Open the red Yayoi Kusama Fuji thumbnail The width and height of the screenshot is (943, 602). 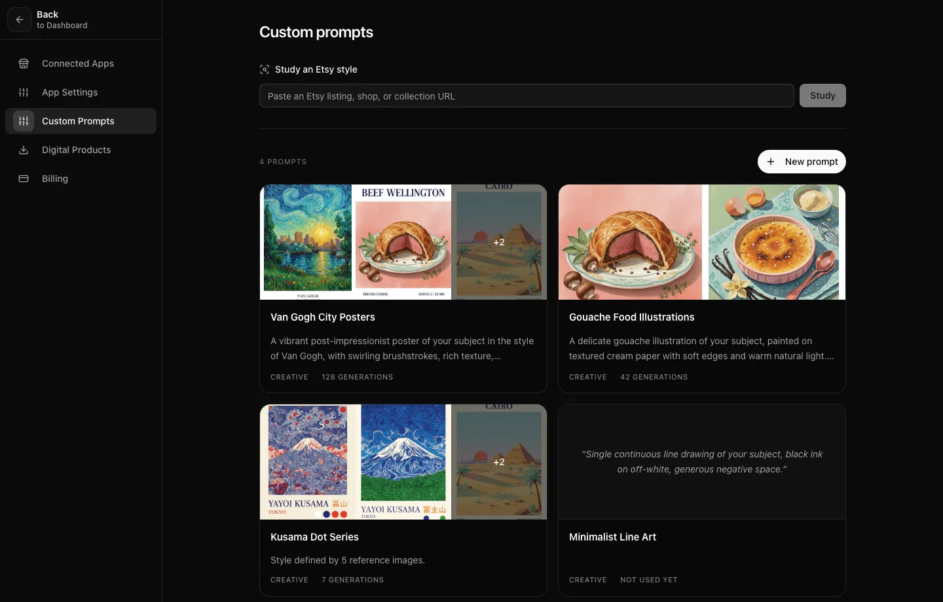pos(308,462)
